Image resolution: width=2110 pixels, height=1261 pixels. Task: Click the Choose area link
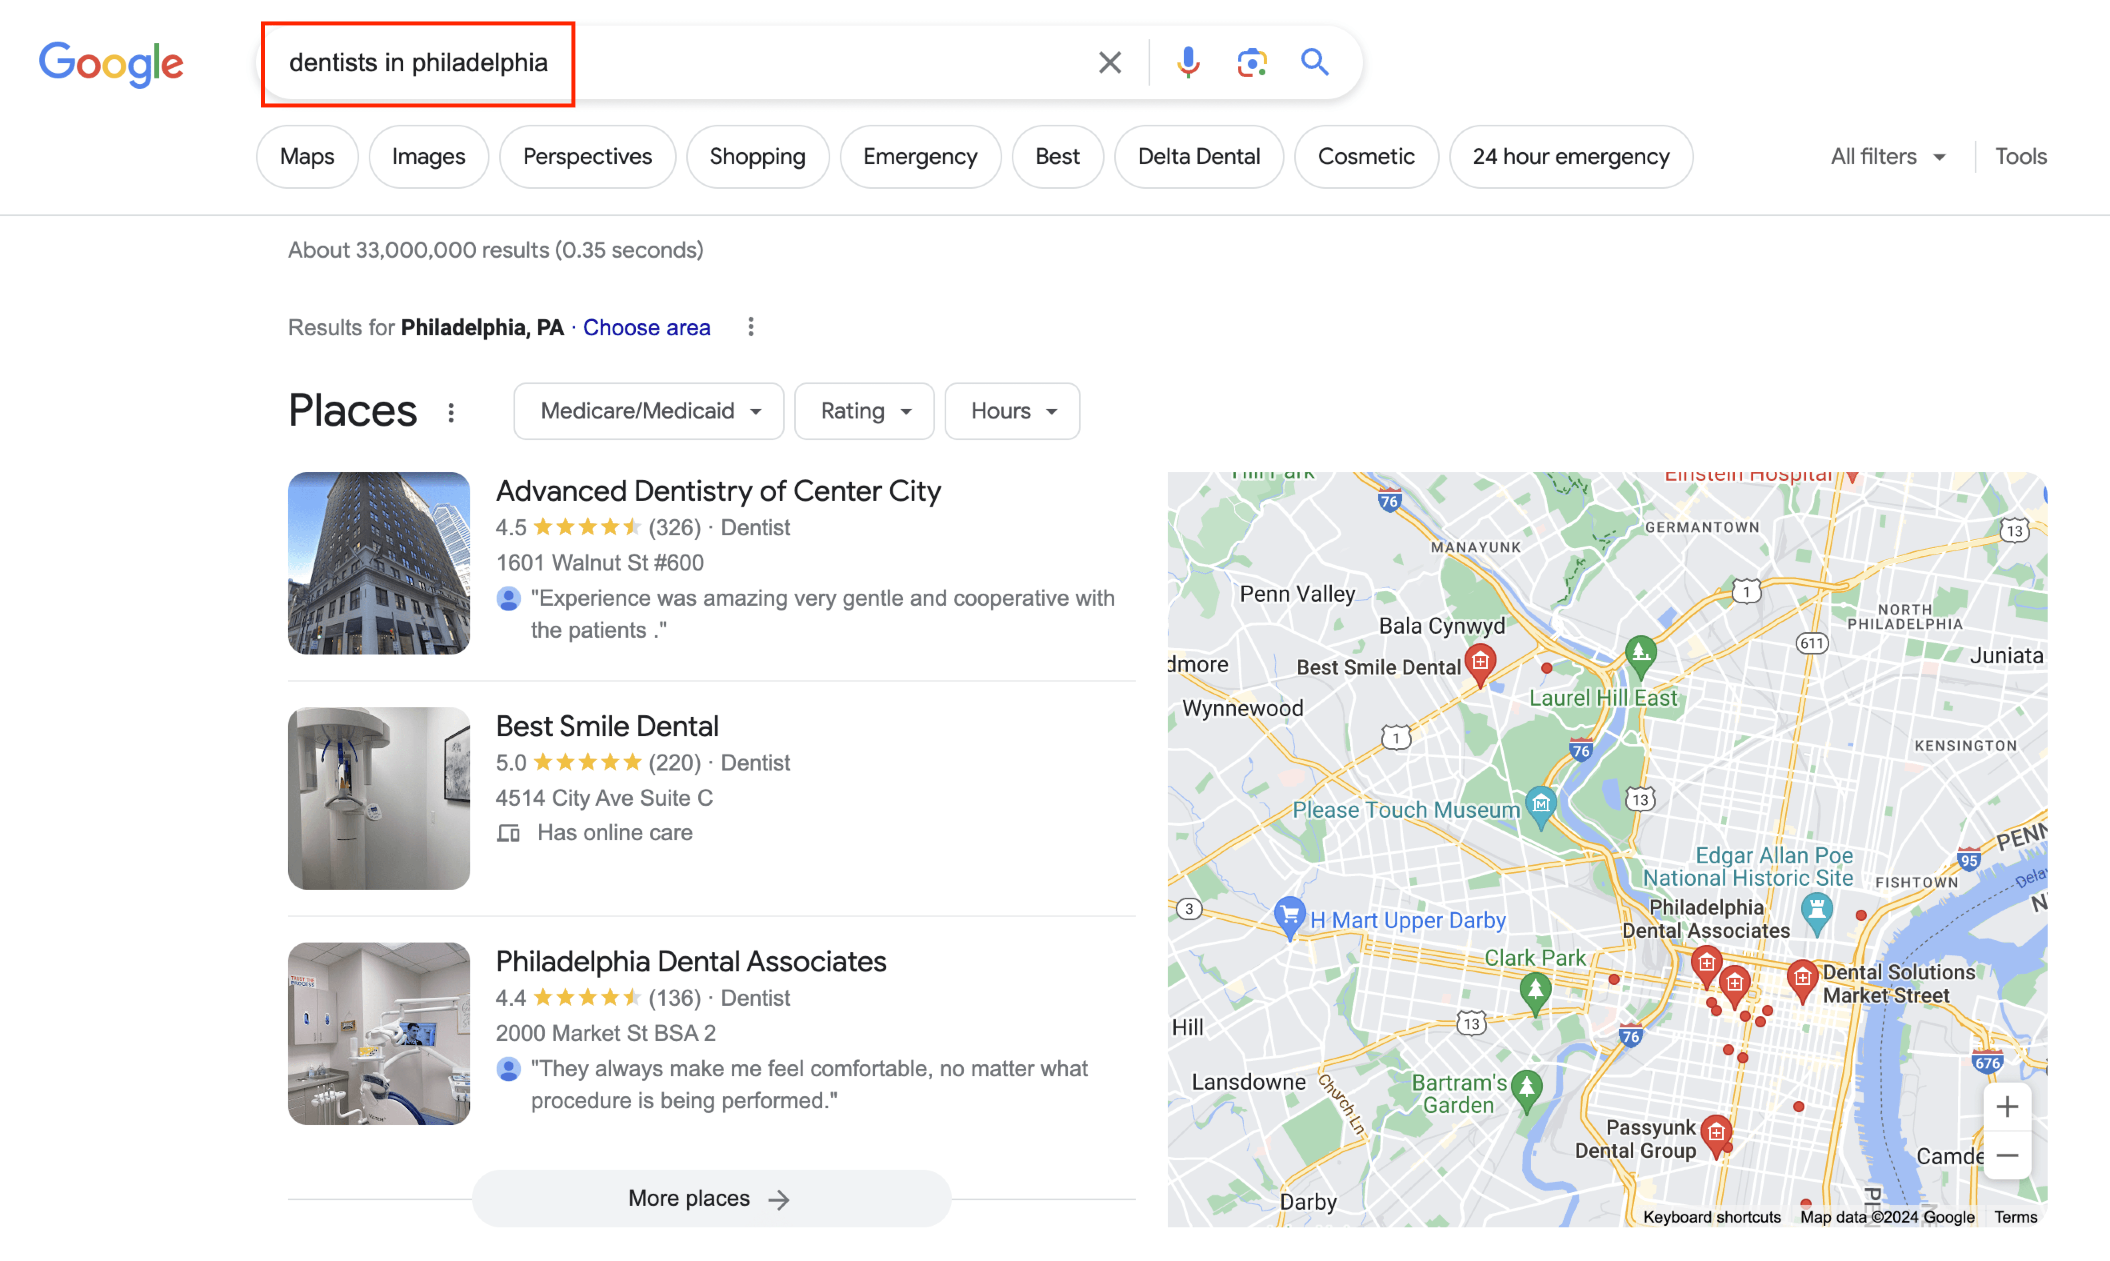point(646,328)
